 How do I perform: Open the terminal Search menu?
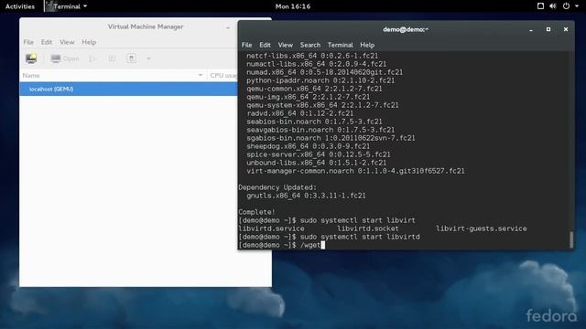click(310, 45)
